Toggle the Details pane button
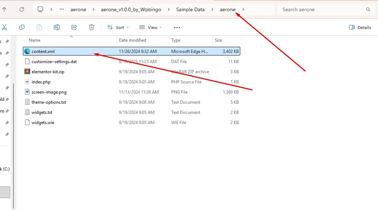Viewport: 378px width, 210px height. pos(360,28)
